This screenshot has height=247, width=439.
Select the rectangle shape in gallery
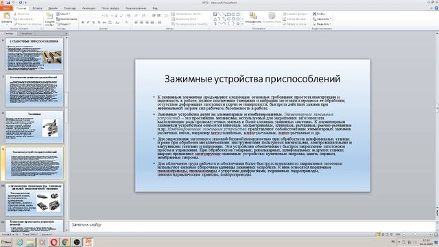(228, 14)
